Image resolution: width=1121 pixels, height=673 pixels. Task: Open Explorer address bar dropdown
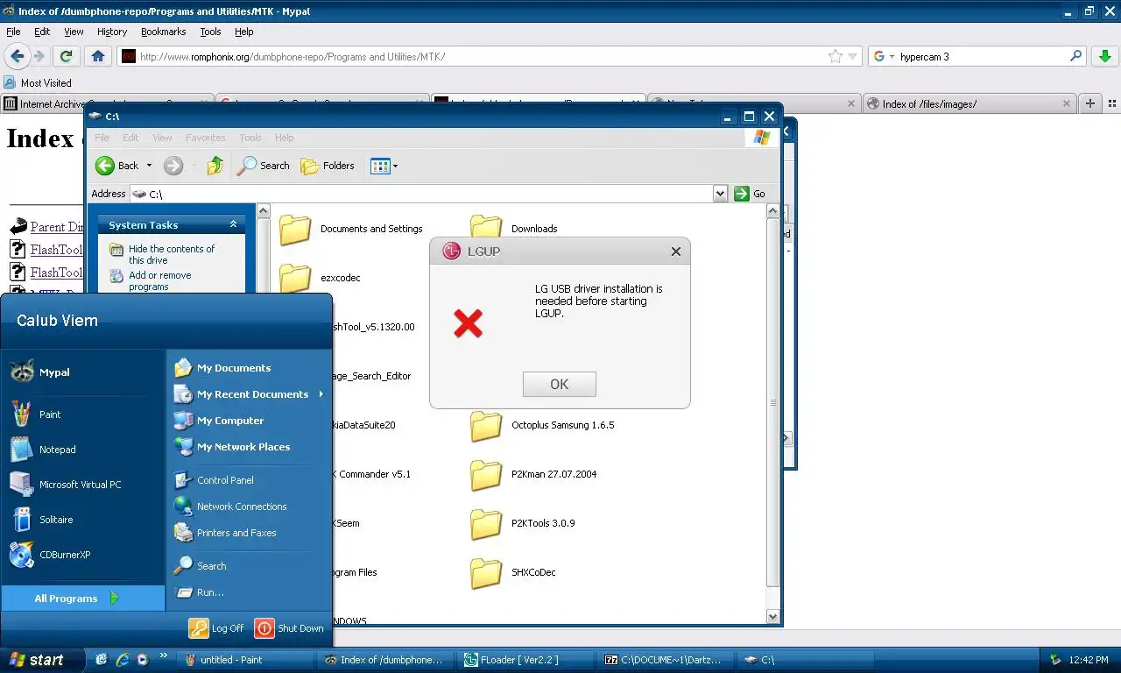click(720, 194)
